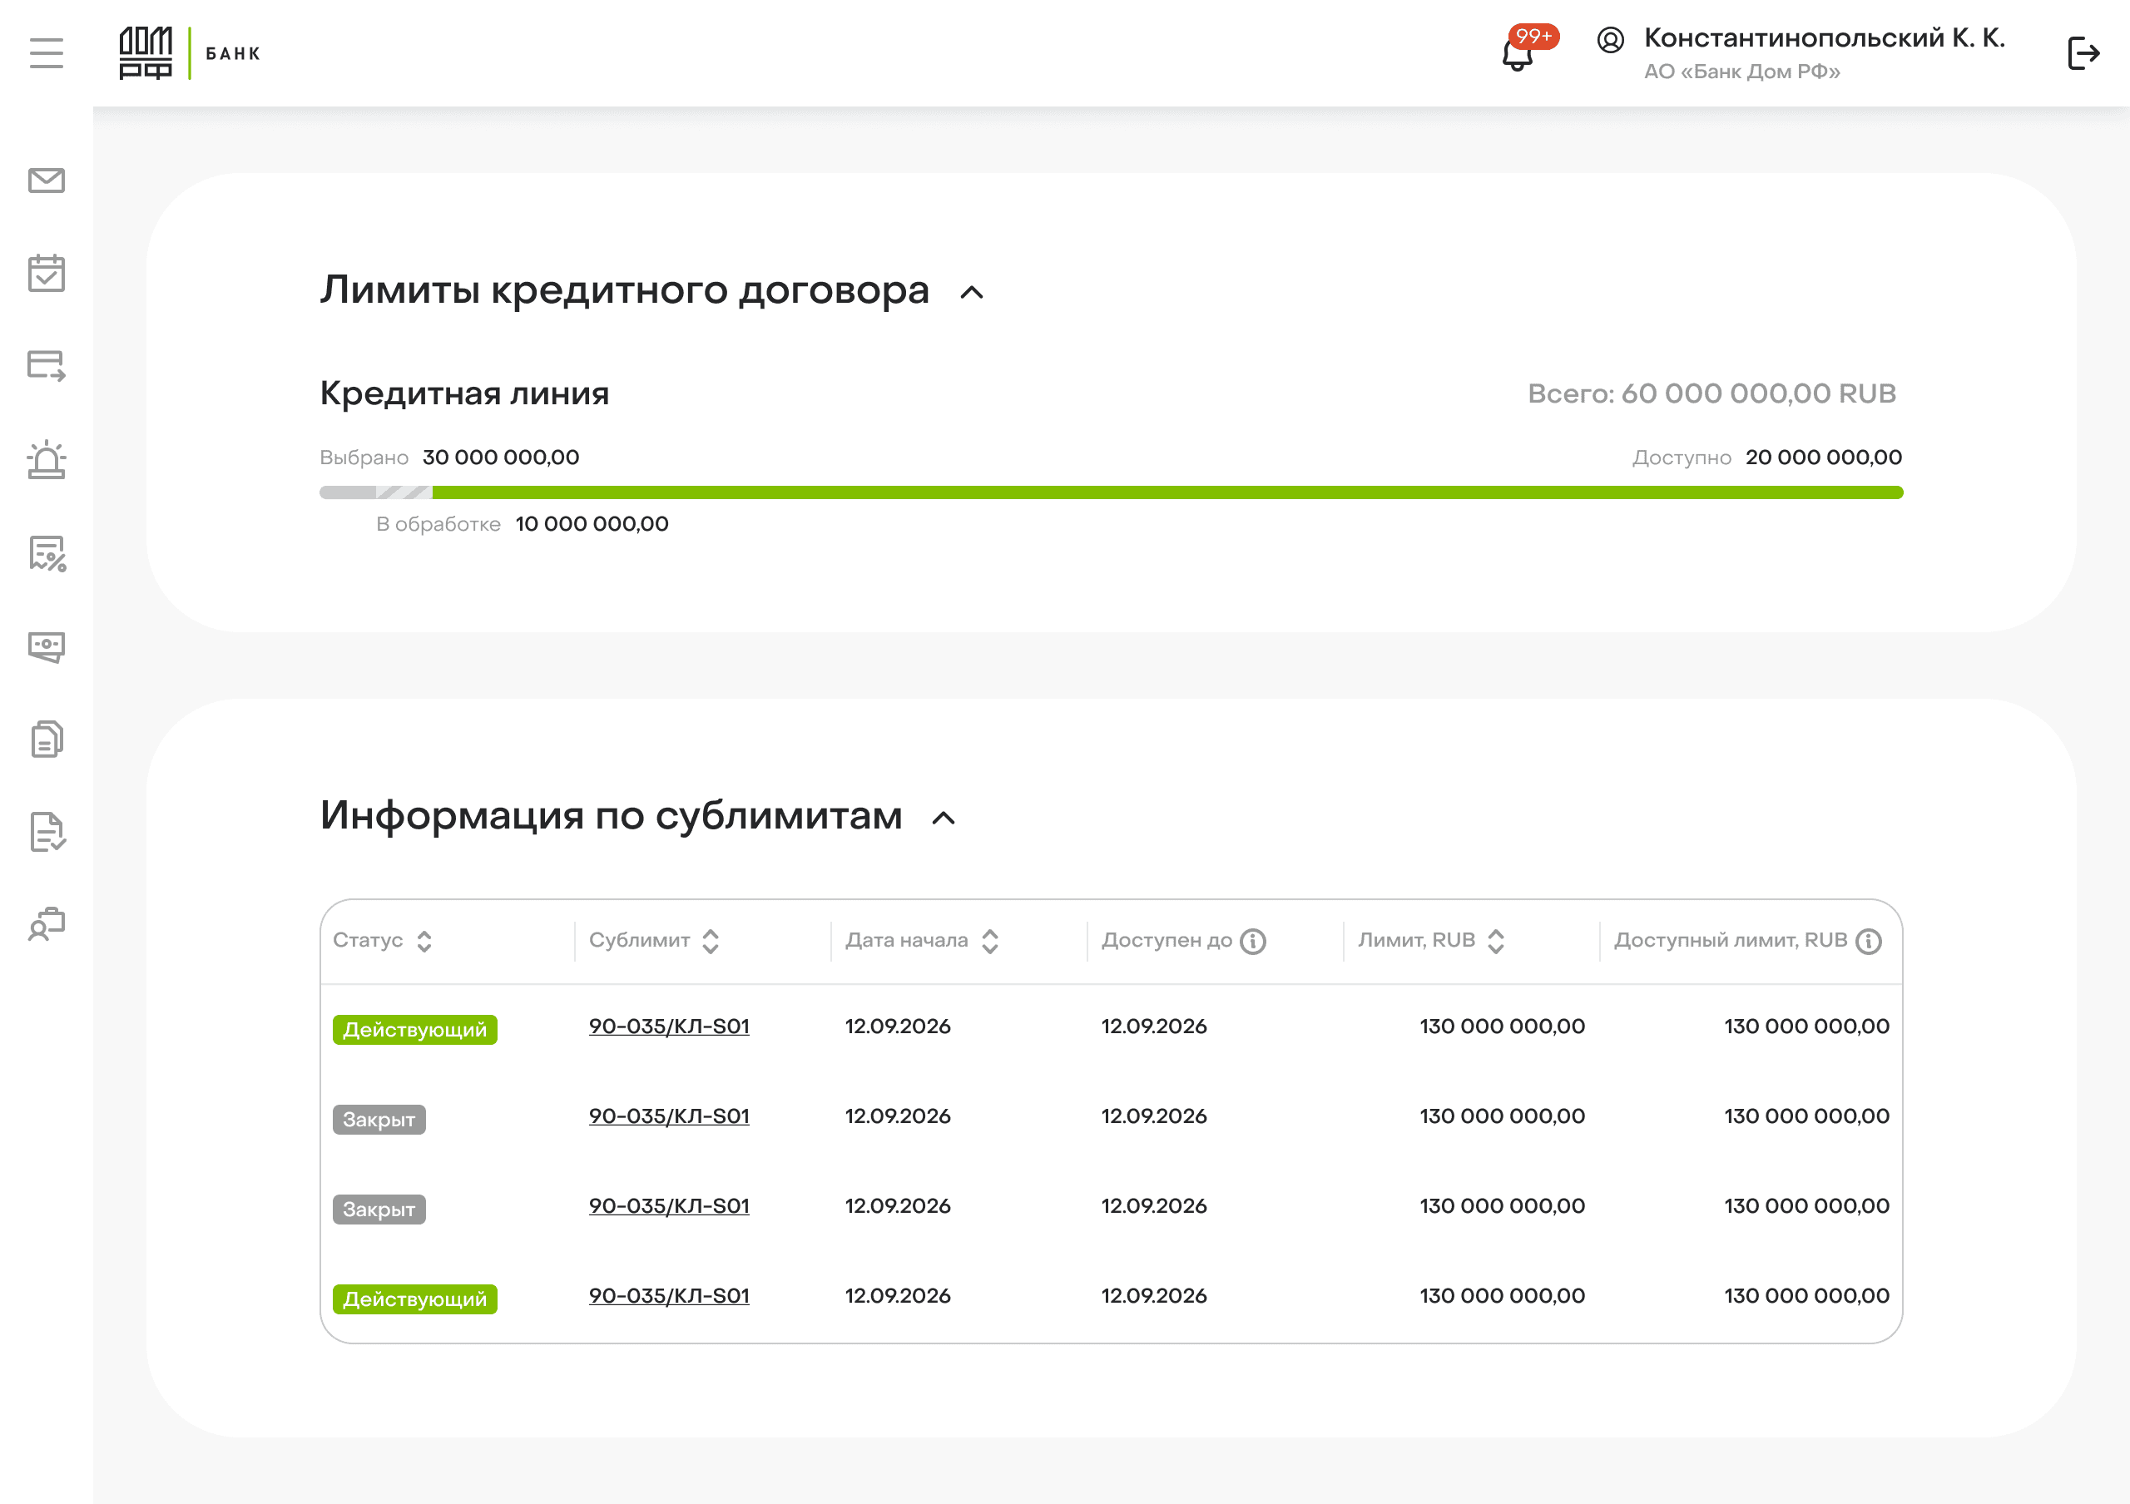The width and height of the screenshot is (2130, 1504).
Task: Open the banknotes sidebar icon
Action: (x=47, y=646)
